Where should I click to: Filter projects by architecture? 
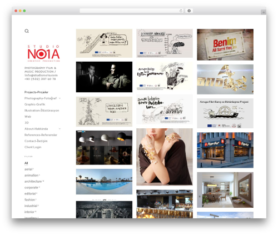tap(33, 182)
